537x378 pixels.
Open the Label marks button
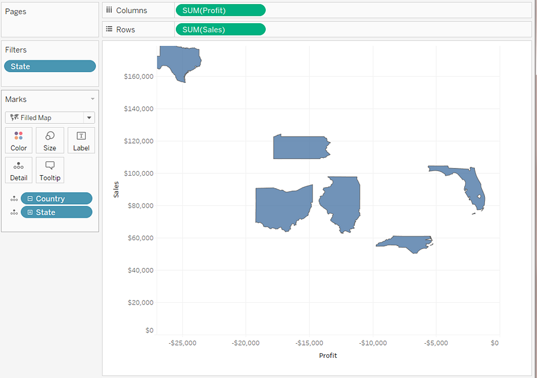pyautogui.click(x=81, y=141)
